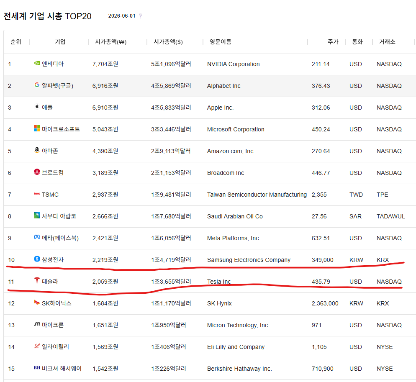Image resolution: width=416 pixels, height=382 pixels.
Task: Click the Microsoft logo icon beside 마이크로소프트
Action: 37,128
